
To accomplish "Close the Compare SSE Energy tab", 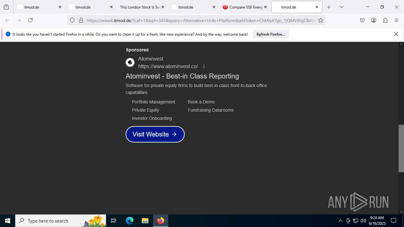I will coord(265,7).
